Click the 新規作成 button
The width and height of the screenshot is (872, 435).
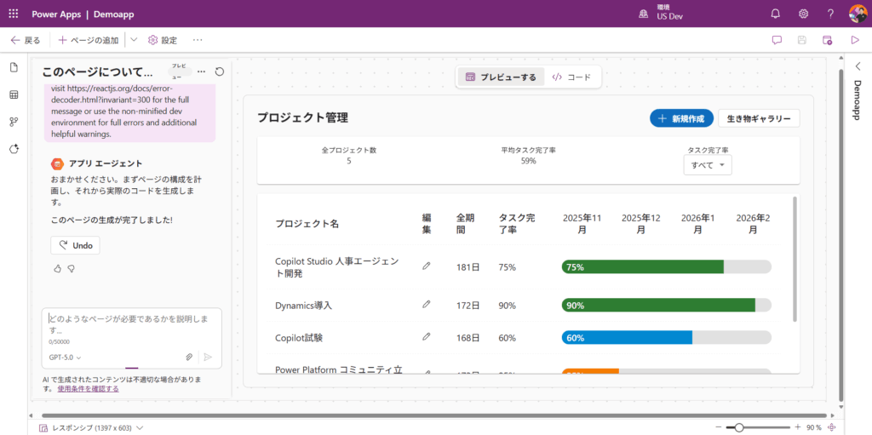tap(681, 118)
